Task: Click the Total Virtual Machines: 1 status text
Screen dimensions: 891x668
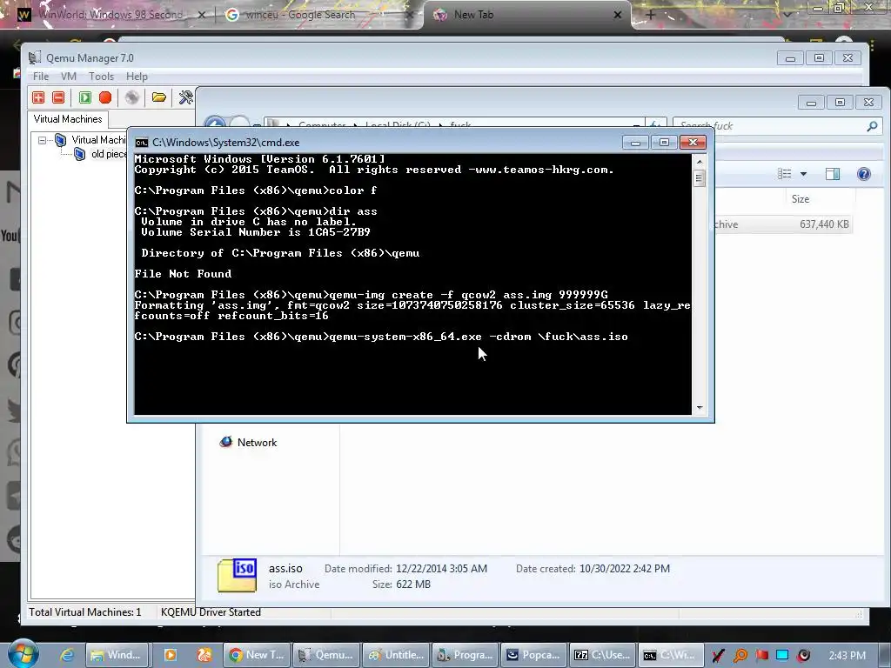Action: point(85,612)
